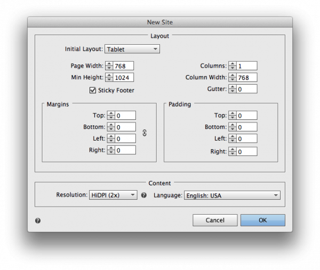This screenshot has width=320, height=270.
Task: Click the help icon beside Resolution dropdown
Action: pos(143,195)
